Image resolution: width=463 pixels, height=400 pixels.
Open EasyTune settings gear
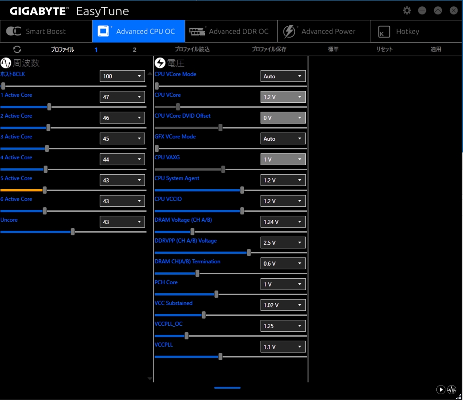[407, 11]
